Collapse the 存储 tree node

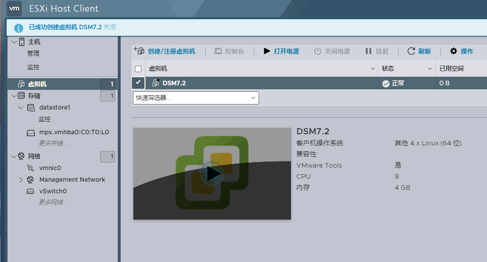pos(14,96)
